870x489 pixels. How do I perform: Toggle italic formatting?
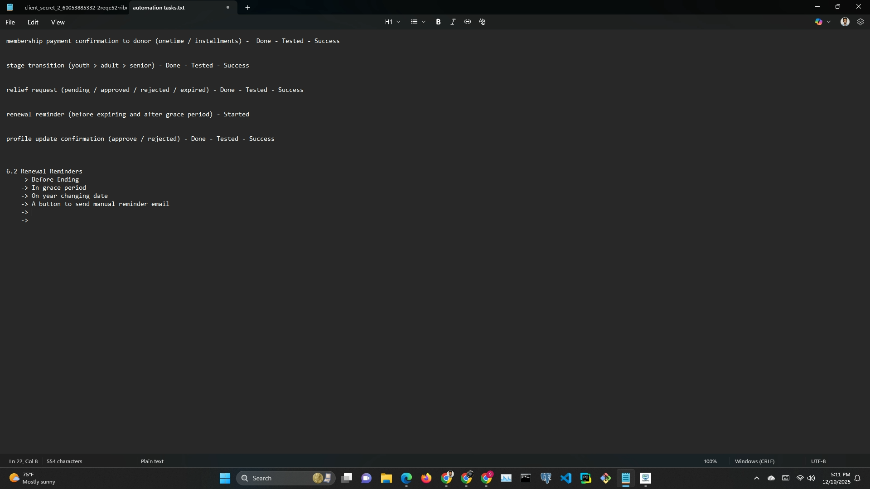tap(453, 22)
